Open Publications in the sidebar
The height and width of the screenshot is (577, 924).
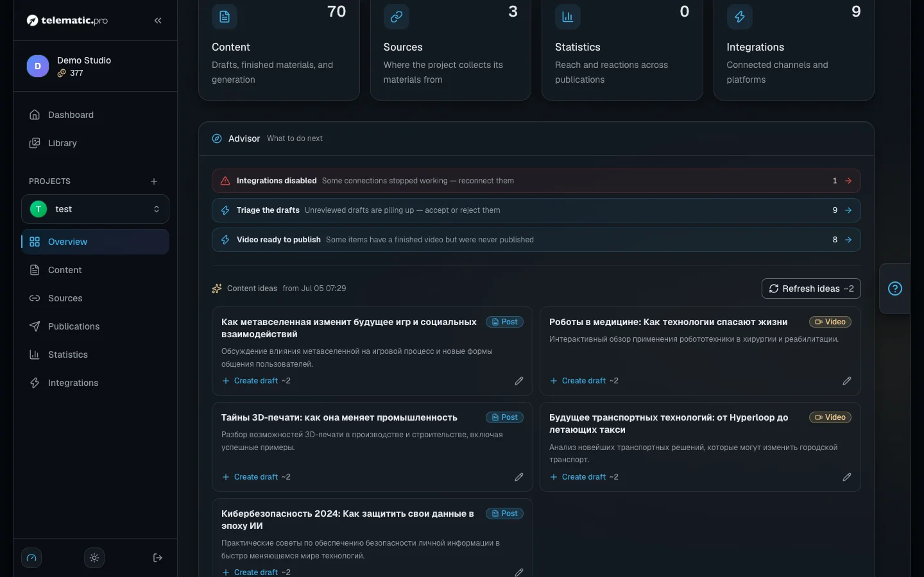tap(95, 326)
